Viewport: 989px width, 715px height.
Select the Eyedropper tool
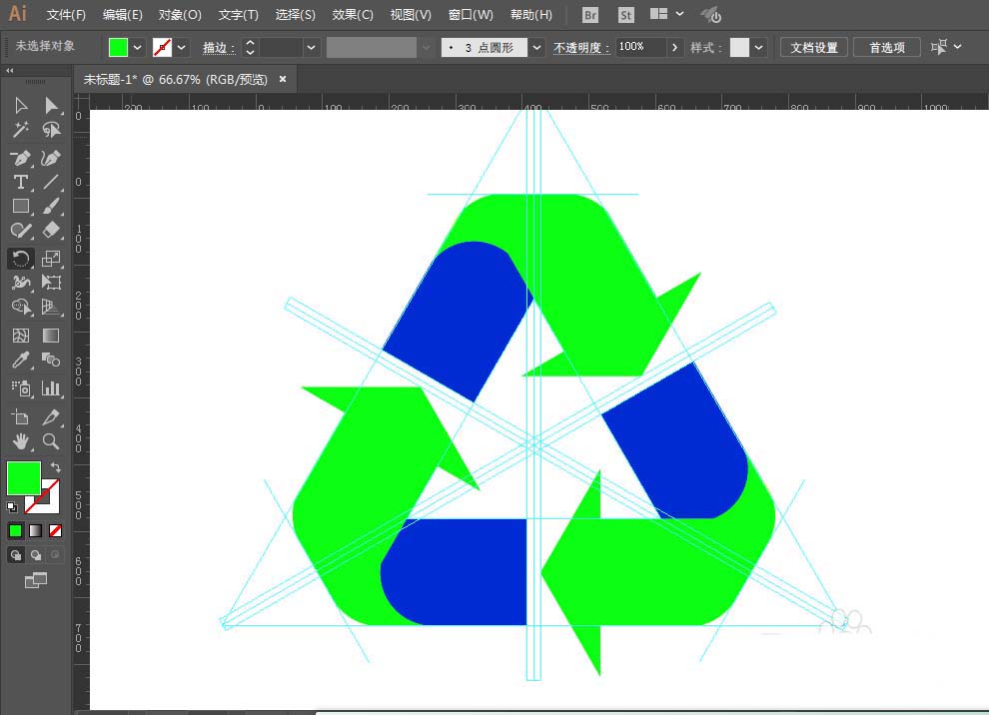[x=21, y=360]
